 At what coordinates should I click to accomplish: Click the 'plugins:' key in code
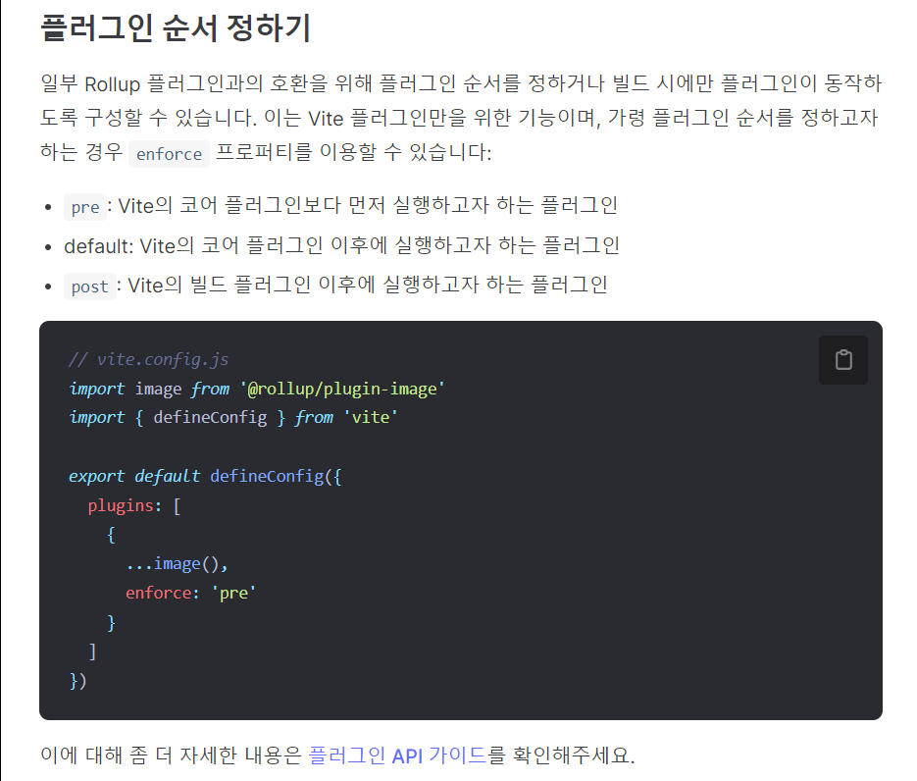[125, 505]
